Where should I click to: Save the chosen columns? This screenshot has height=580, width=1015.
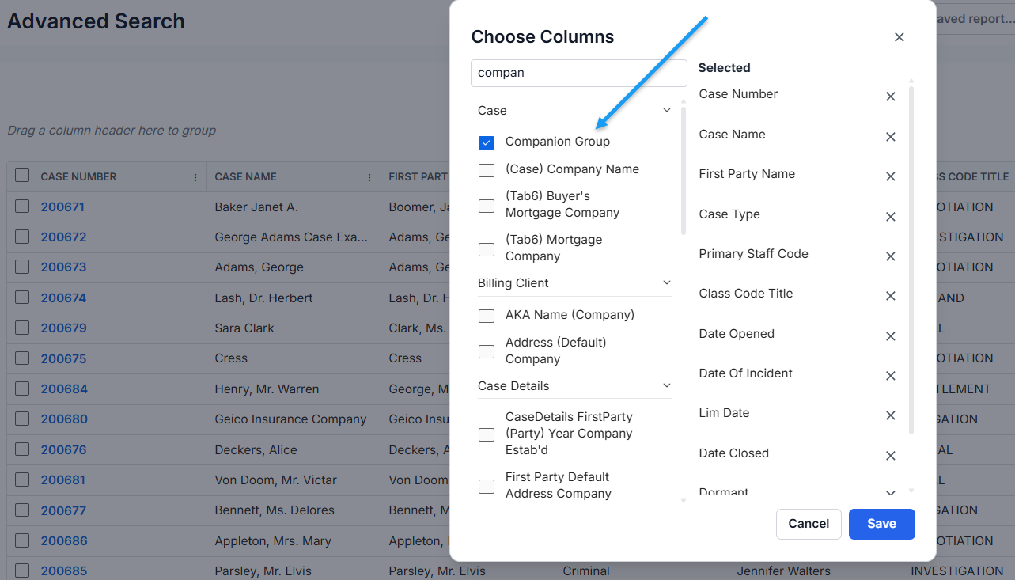tap(881, 524)
